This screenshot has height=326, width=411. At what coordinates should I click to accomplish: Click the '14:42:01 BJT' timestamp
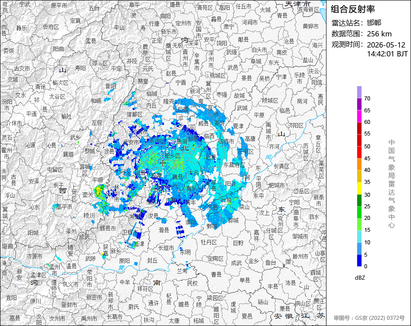(387, 54)
